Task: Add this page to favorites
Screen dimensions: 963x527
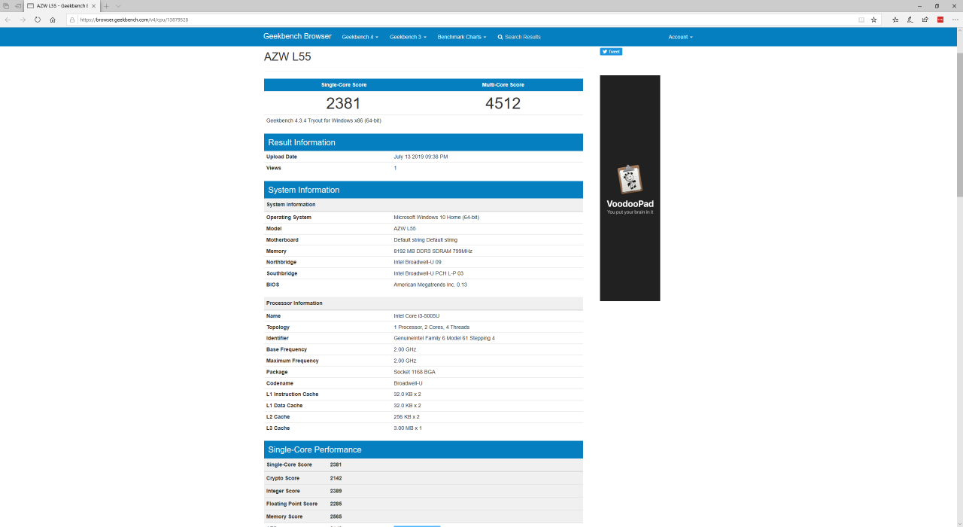Action: click(x=873, y=20)
